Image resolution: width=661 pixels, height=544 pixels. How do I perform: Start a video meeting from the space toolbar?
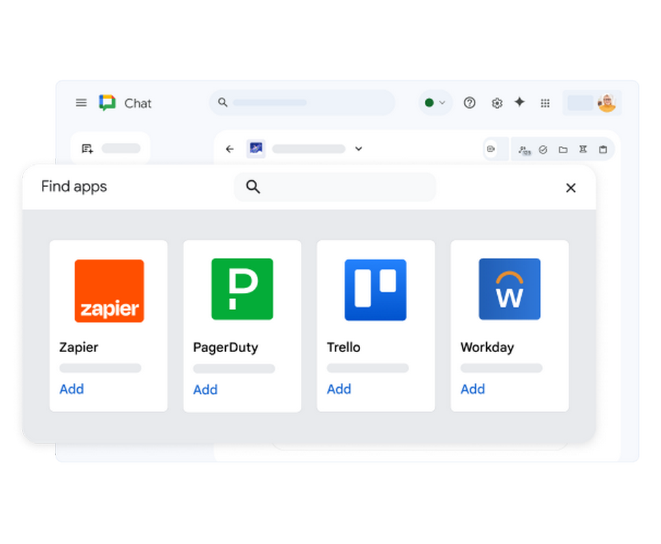coord(491,149)
